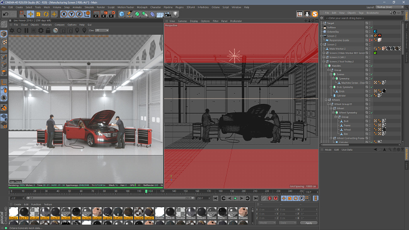The width and height of the screenshot is (409, 230).
Task: Open the Octane menu
Action: [215, 7]
